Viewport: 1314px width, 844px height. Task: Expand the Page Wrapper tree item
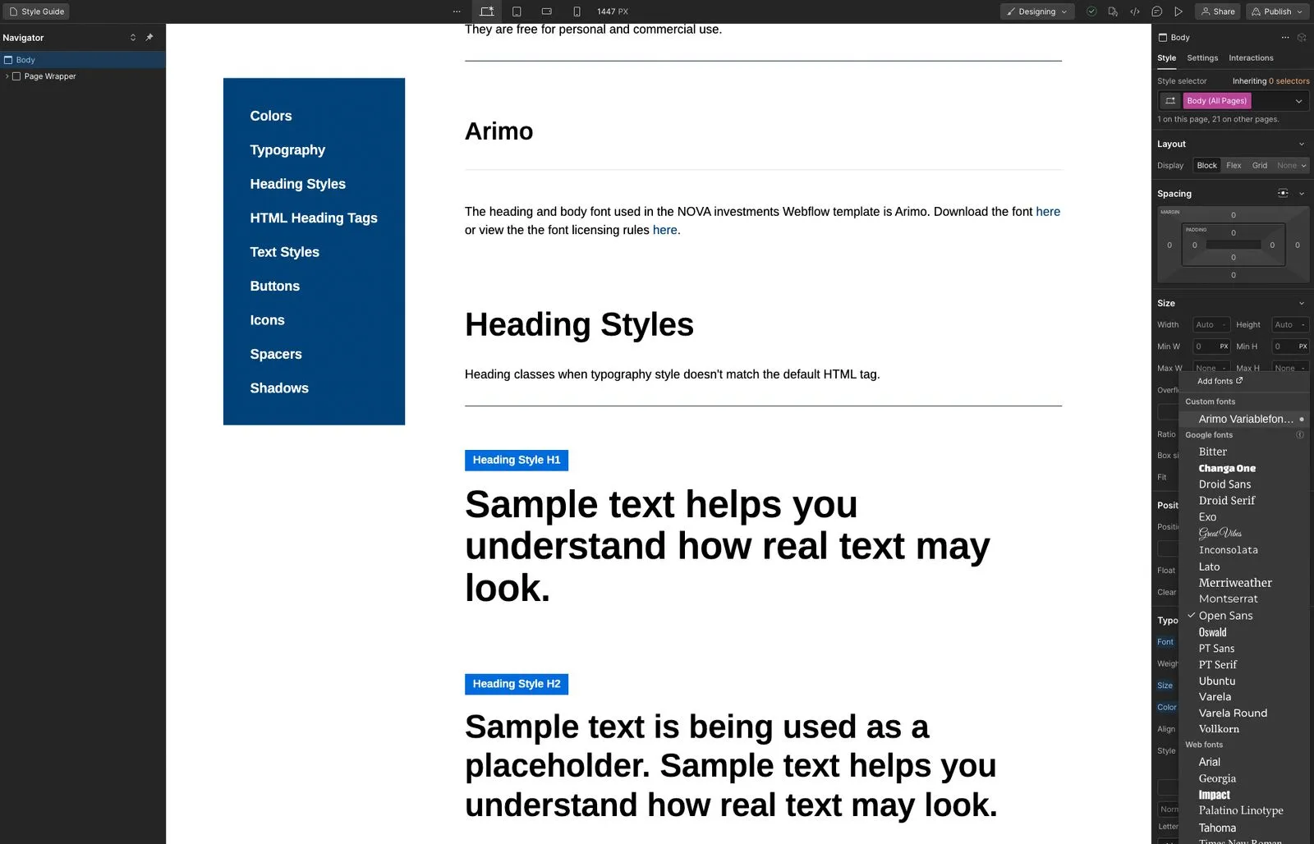click(7, 76)
